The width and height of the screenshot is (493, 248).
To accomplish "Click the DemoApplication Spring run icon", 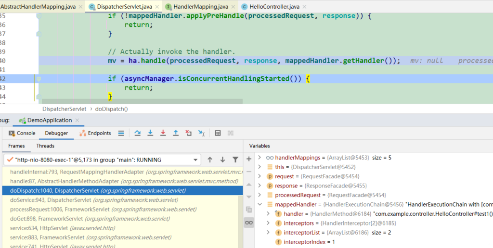I will point(22,120).
